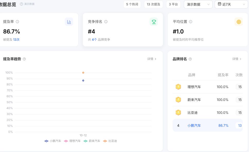Click the gold medal beside 比亚迪
249x152 pixels.
pyautogui.click(x=178, y=113)
